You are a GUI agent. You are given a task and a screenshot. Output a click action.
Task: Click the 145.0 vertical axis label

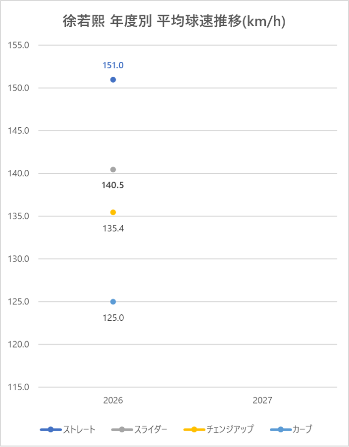[20, 131]
